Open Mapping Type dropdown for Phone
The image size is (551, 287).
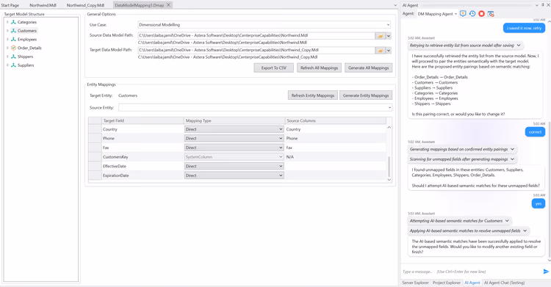(x=281, y=139)
